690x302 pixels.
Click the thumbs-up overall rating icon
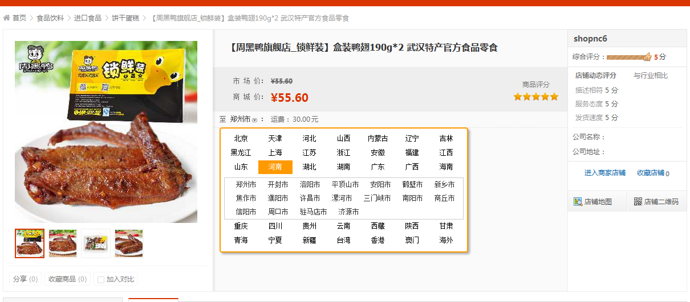pos(647,56)
